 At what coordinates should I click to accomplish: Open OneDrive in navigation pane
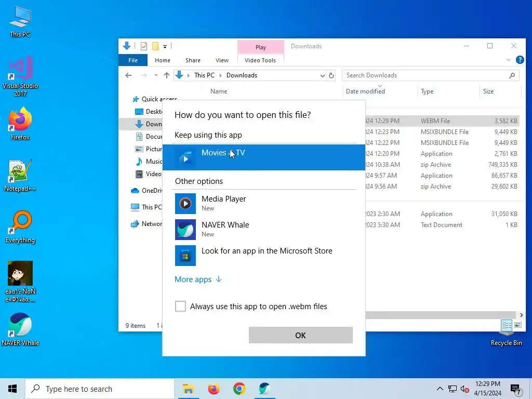[147, 191]
